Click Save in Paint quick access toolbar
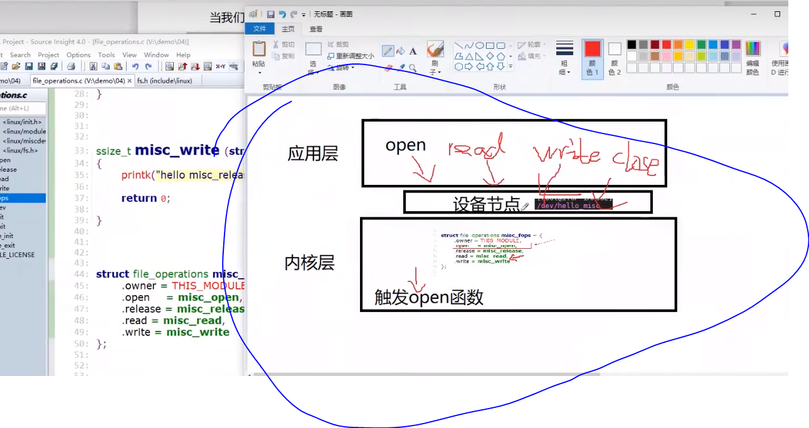This screenshot has width=809, height=428. pos(271,14)
